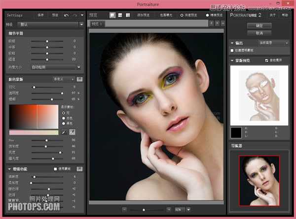Open the zoom percentage dropdown

click(188, 209)
